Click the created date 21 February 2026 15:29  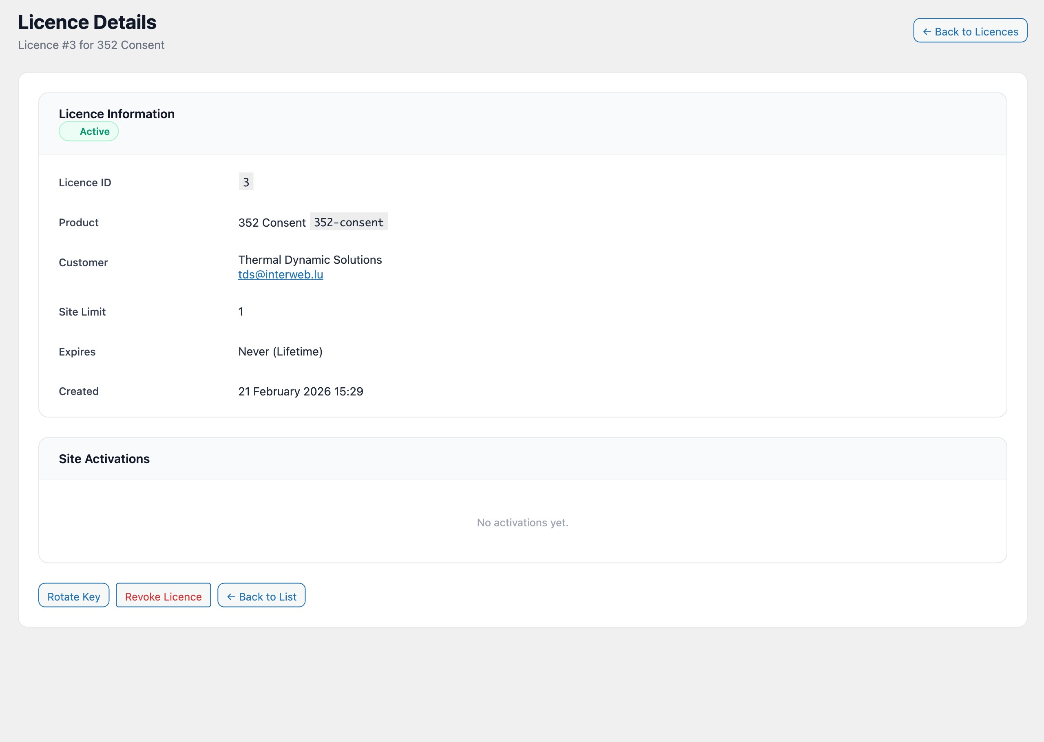(301, 391)
